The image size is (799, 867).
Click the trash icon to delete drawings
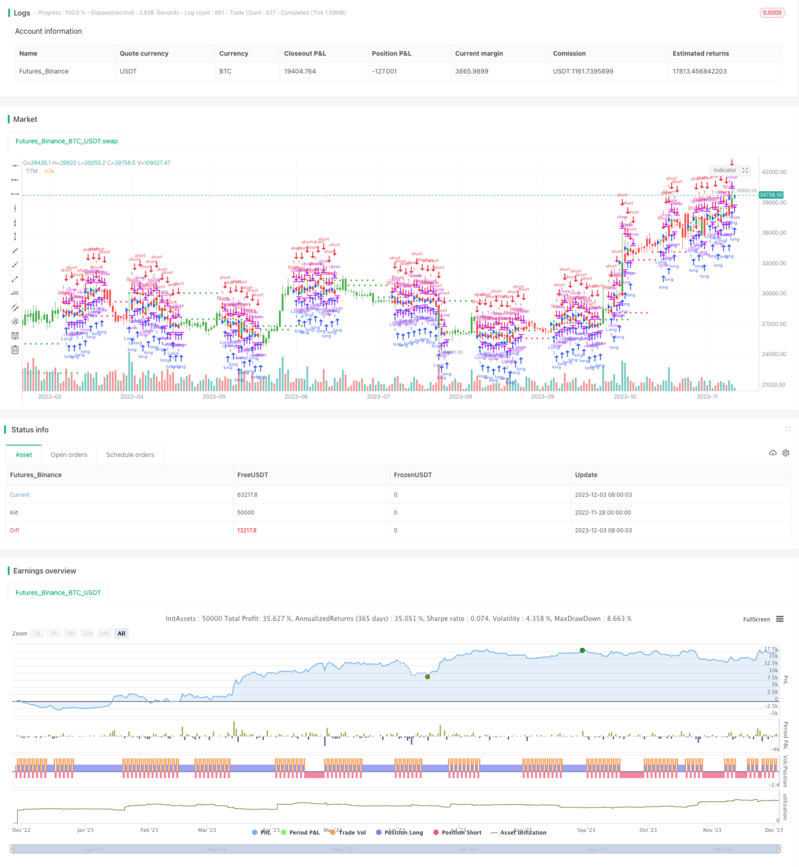[15, 349]
